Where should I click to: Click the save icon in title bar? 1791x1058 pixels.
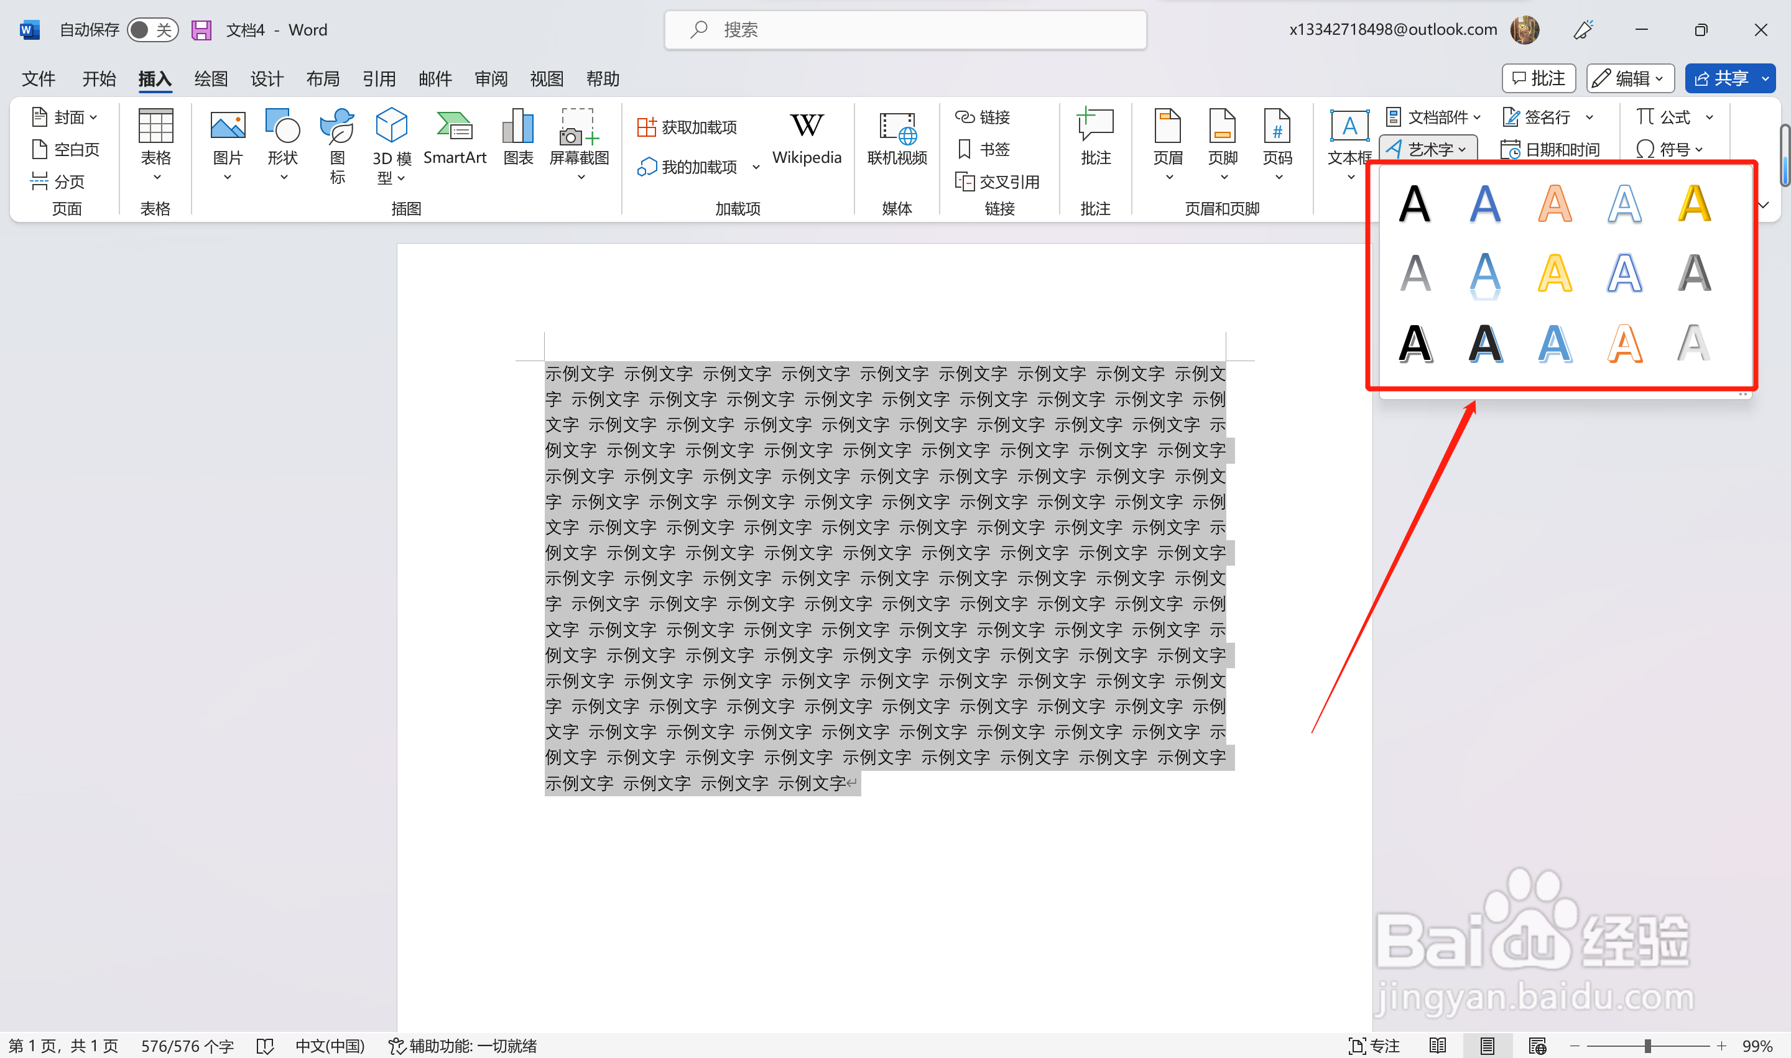[x=202, y=30]
